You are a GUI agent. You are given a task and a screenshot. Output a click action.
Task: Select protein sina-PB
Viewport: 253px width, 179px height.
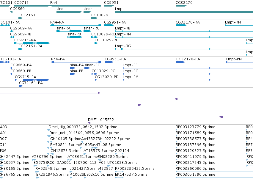pyautogui.click(x=73, y=74)
